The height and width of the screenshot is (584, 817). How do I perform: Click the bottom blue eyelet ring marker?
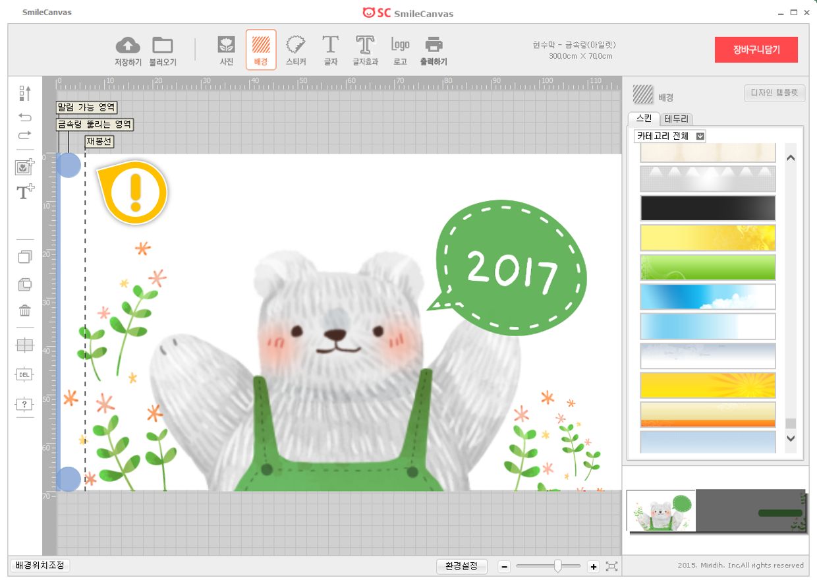tap(69, 479)
